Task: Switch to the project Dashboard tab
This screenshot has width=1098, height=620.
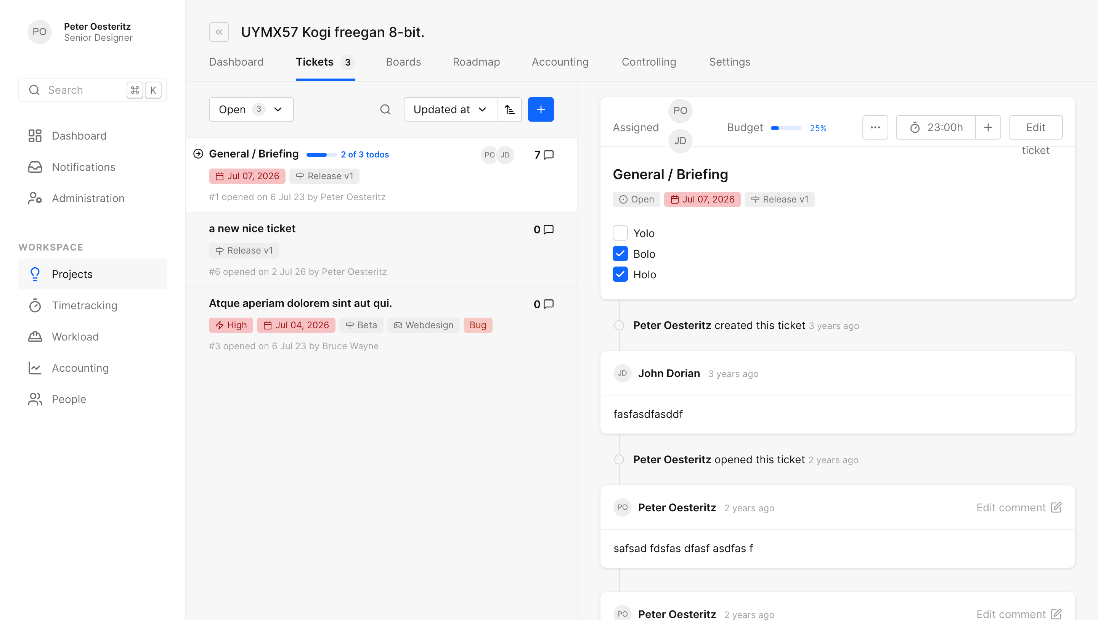Action: (x=236, y=62)
